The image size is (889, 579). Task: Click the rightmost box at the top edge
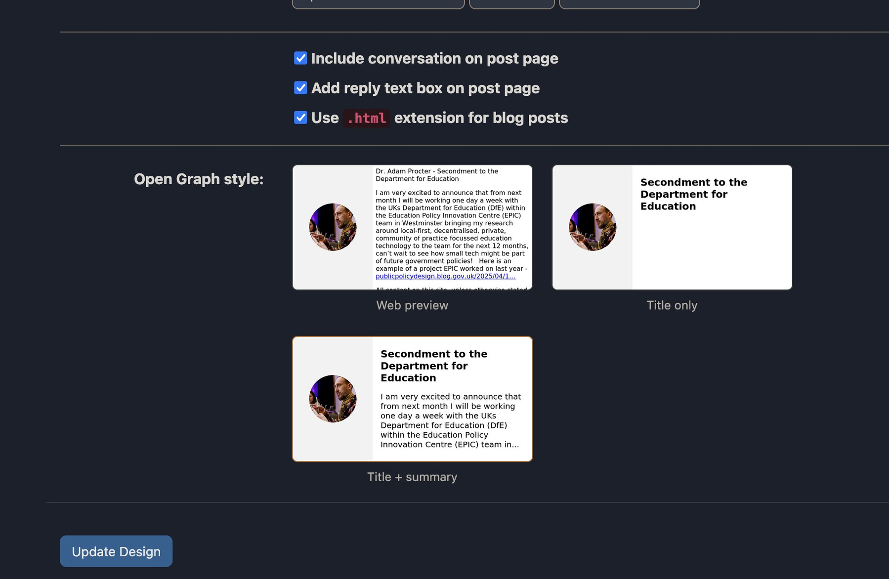629,2
